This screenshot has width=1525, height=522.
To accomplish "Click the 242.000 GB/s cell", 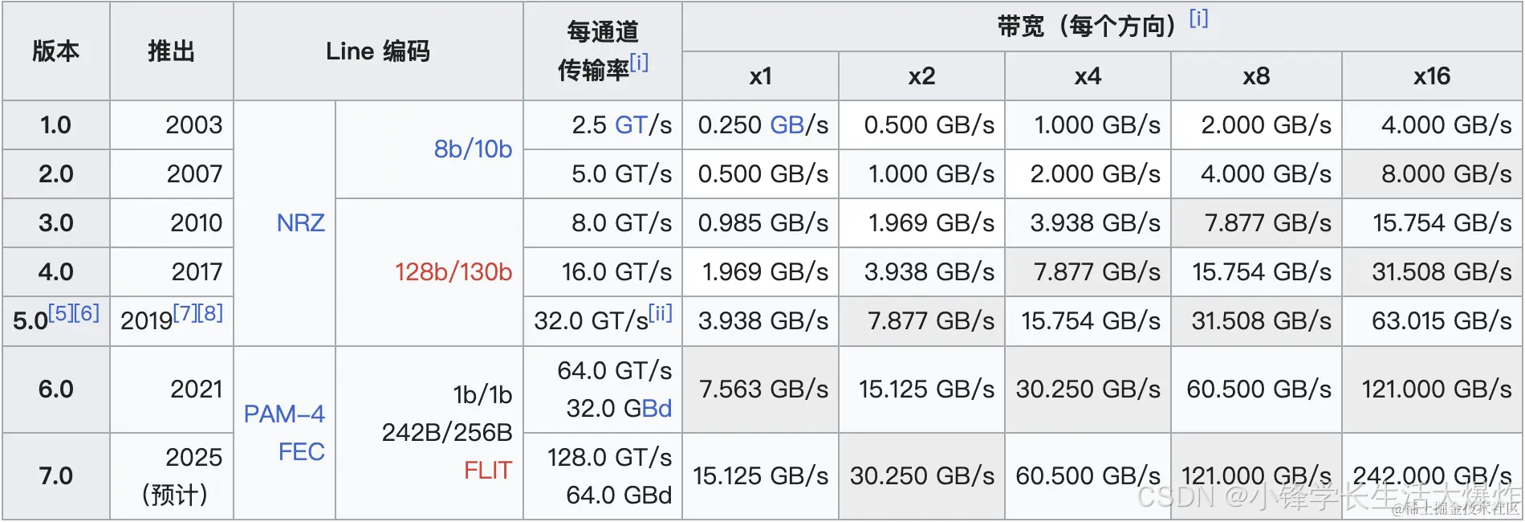I will click(1432, 476).
